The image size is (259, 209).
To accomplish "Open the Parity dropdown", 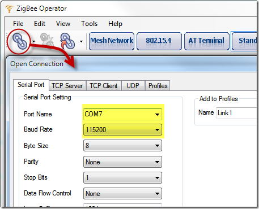I will [x=122, y=162].
